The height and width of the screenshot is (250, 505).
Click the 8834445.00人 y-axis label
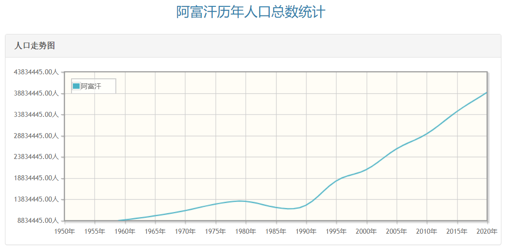pos(38,221)
